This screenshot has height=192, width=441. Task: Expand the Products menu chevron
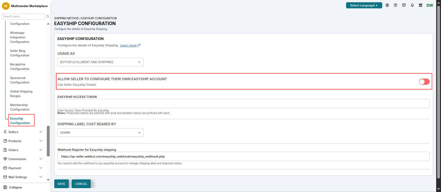click(x=41, y=141)
